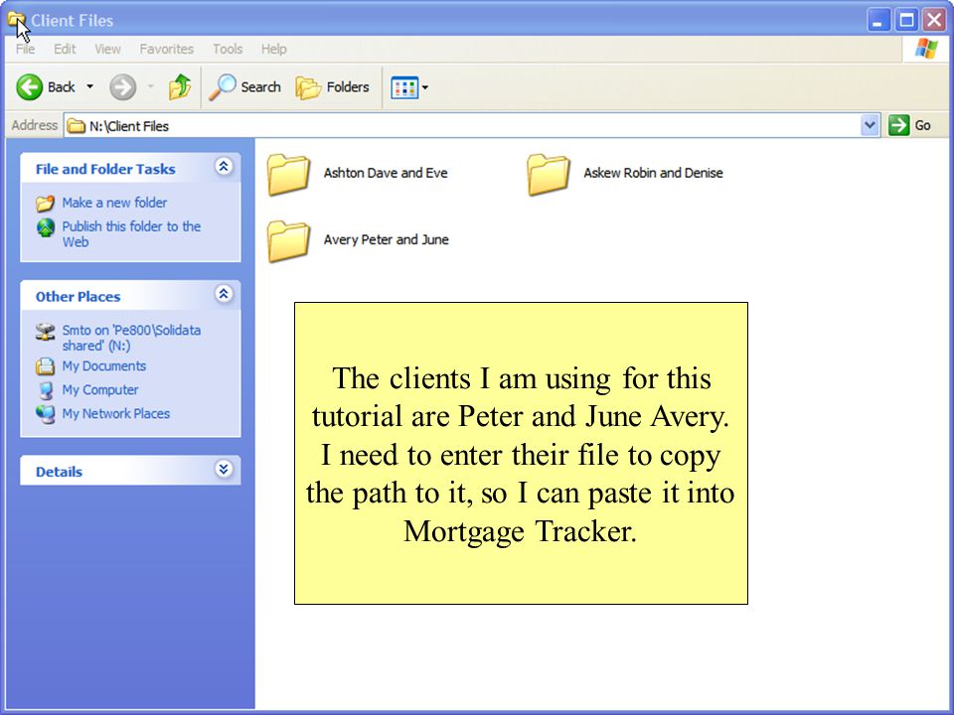Open the Help menu
This screenshot has height=715, width=954.
[274, 49]
